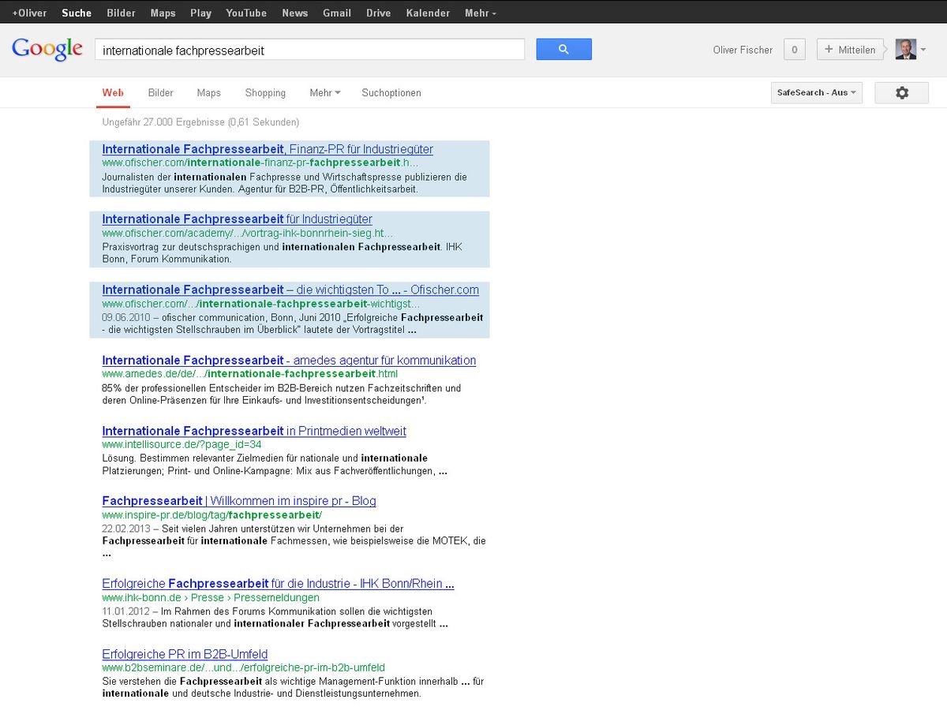Open Kalender in the top bar

pos(429,13)
